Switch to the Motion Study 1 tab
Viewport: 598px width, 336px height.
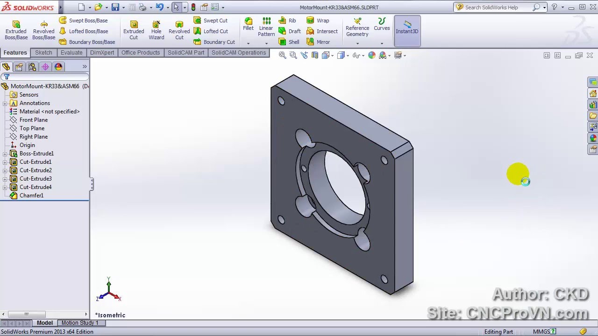coord(80,323)
